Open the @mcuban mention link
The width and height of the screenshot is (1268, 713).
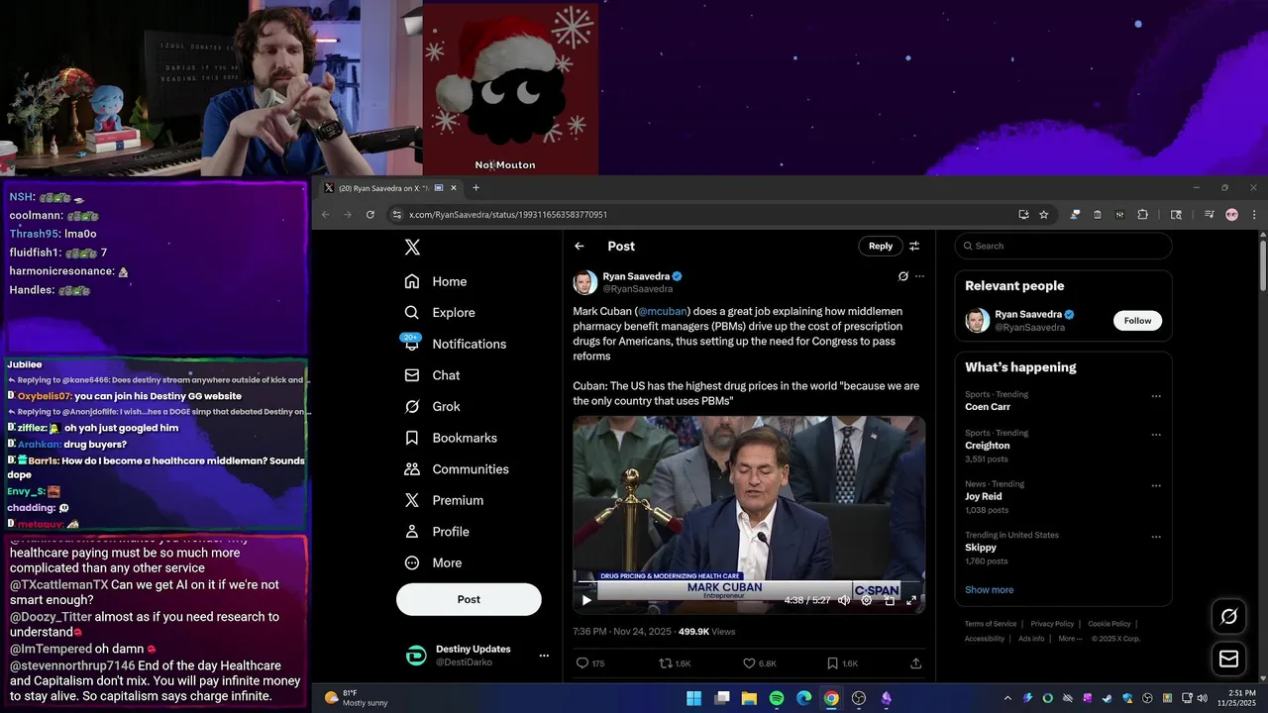(x=662, y=311)
